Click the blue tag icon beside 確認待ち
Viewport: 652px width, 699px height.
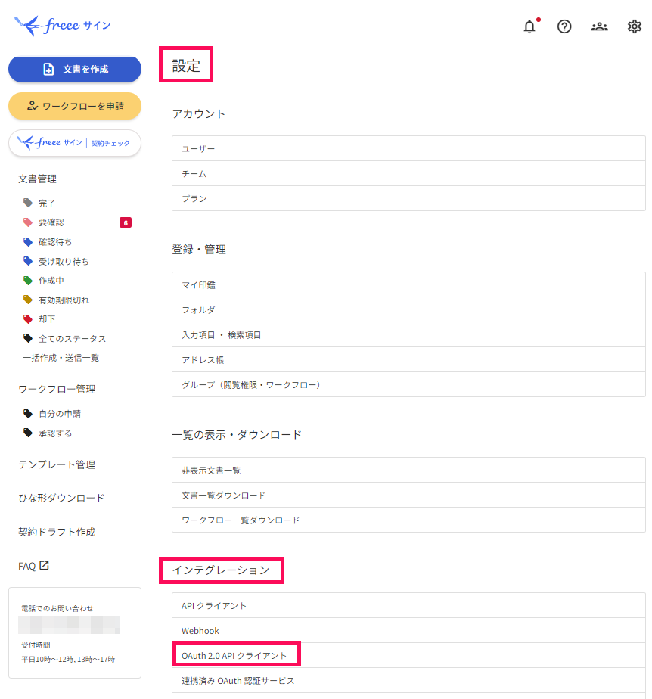(28, 241)
